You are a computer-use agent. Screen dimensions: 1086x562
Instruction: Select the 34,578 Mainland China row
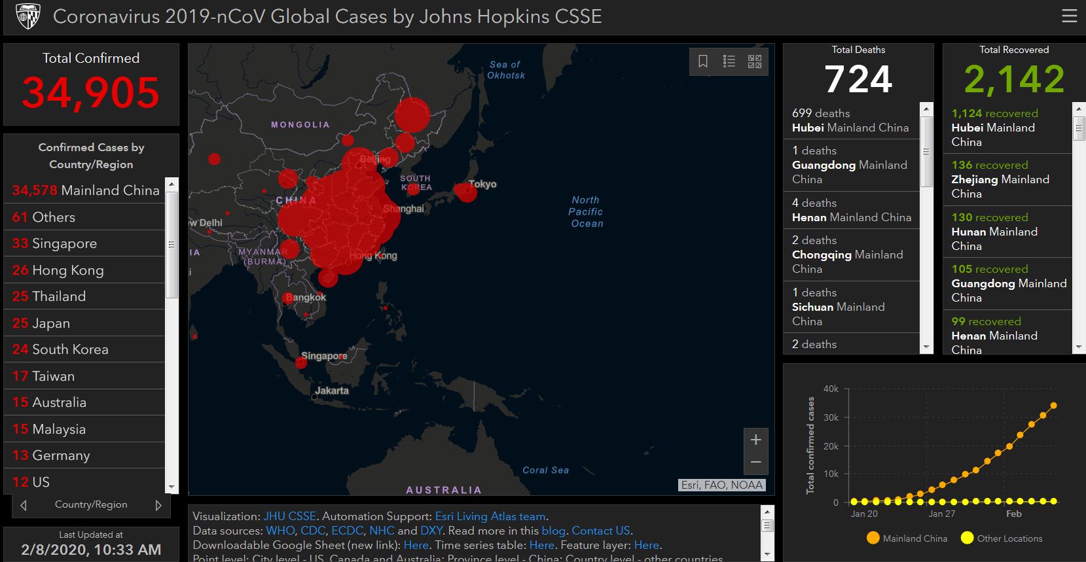pos(84,190)
